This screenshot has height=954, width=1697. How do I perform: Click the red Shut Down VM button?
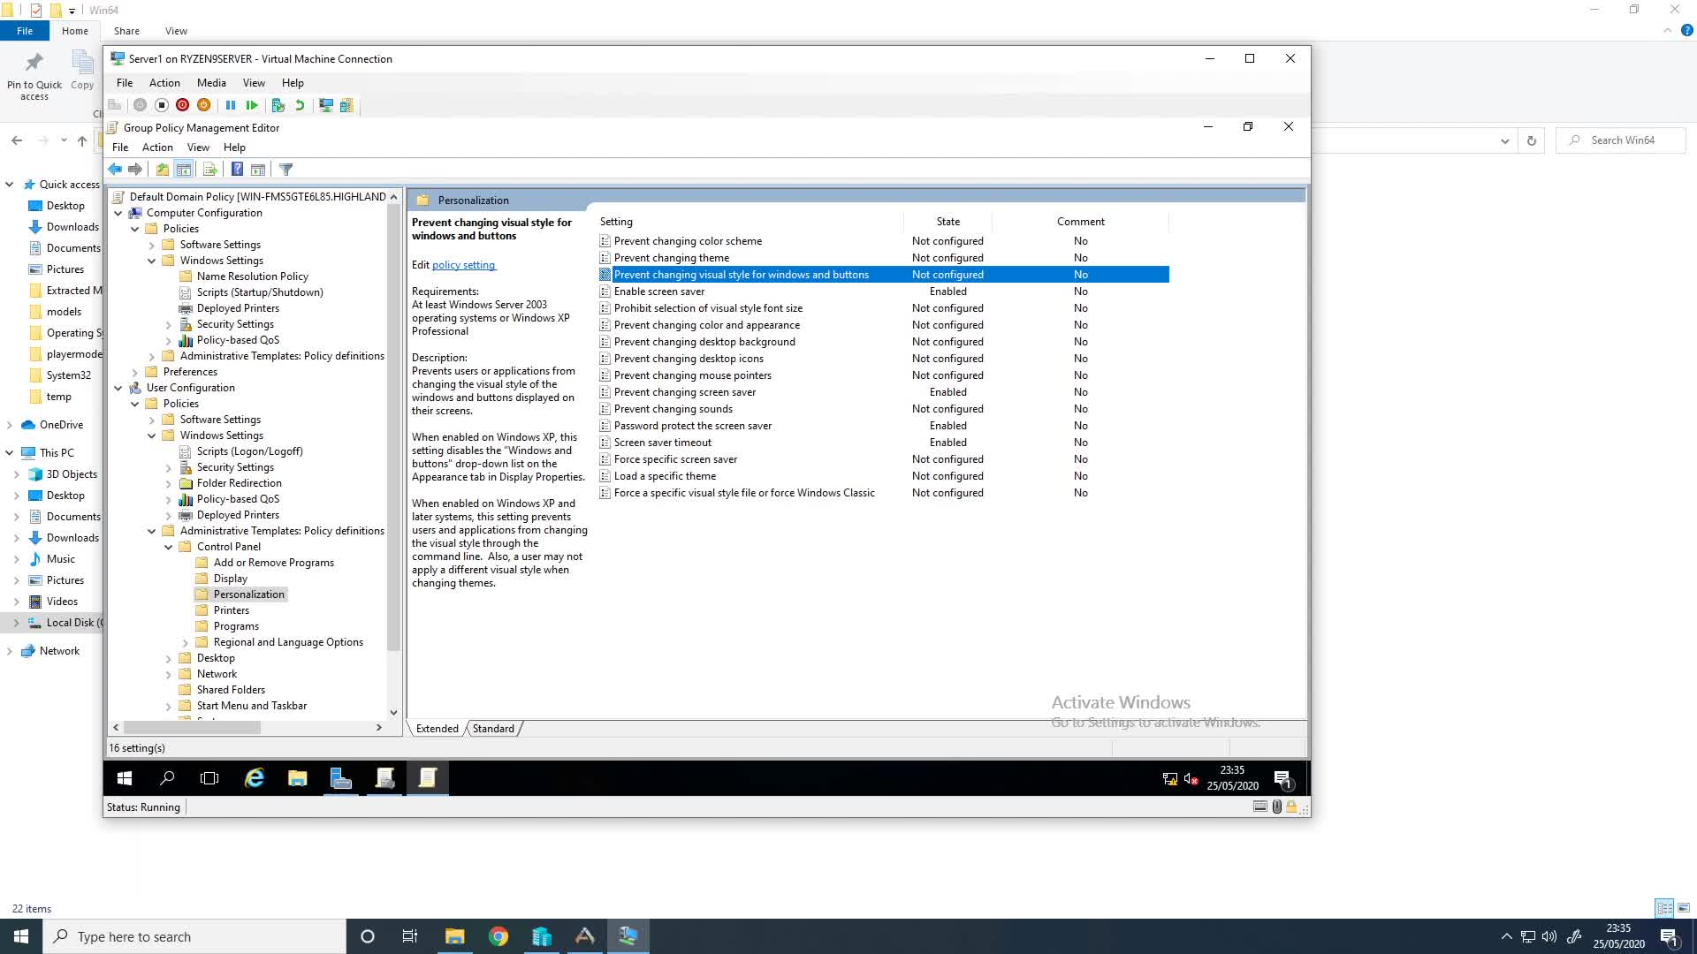(182, 105)
